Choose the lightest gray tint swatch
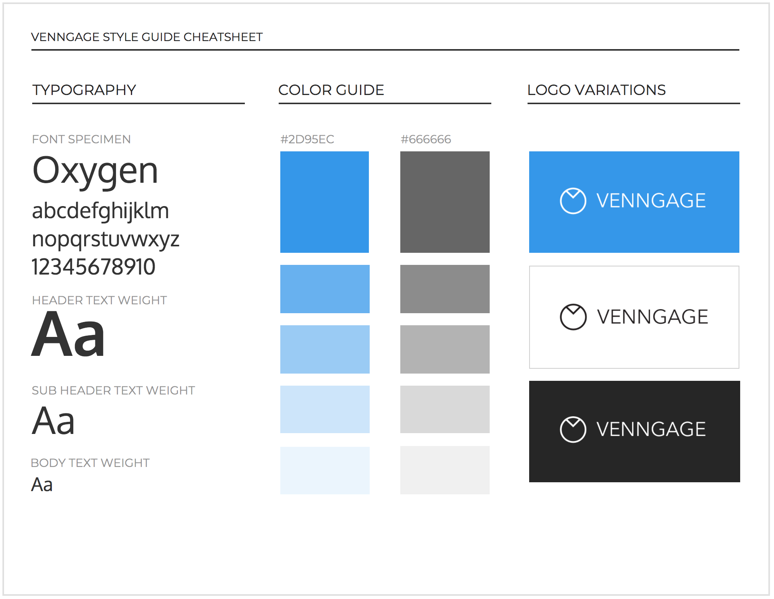 tap(445, 470)
